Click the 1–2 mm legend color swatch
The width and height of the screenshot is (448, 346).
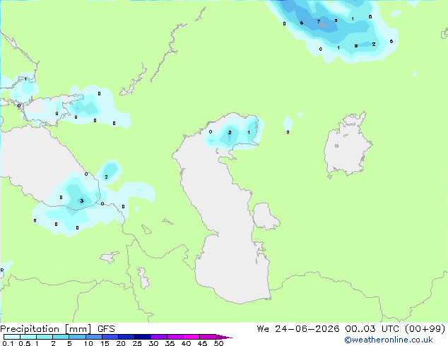[x=45, y=337]
